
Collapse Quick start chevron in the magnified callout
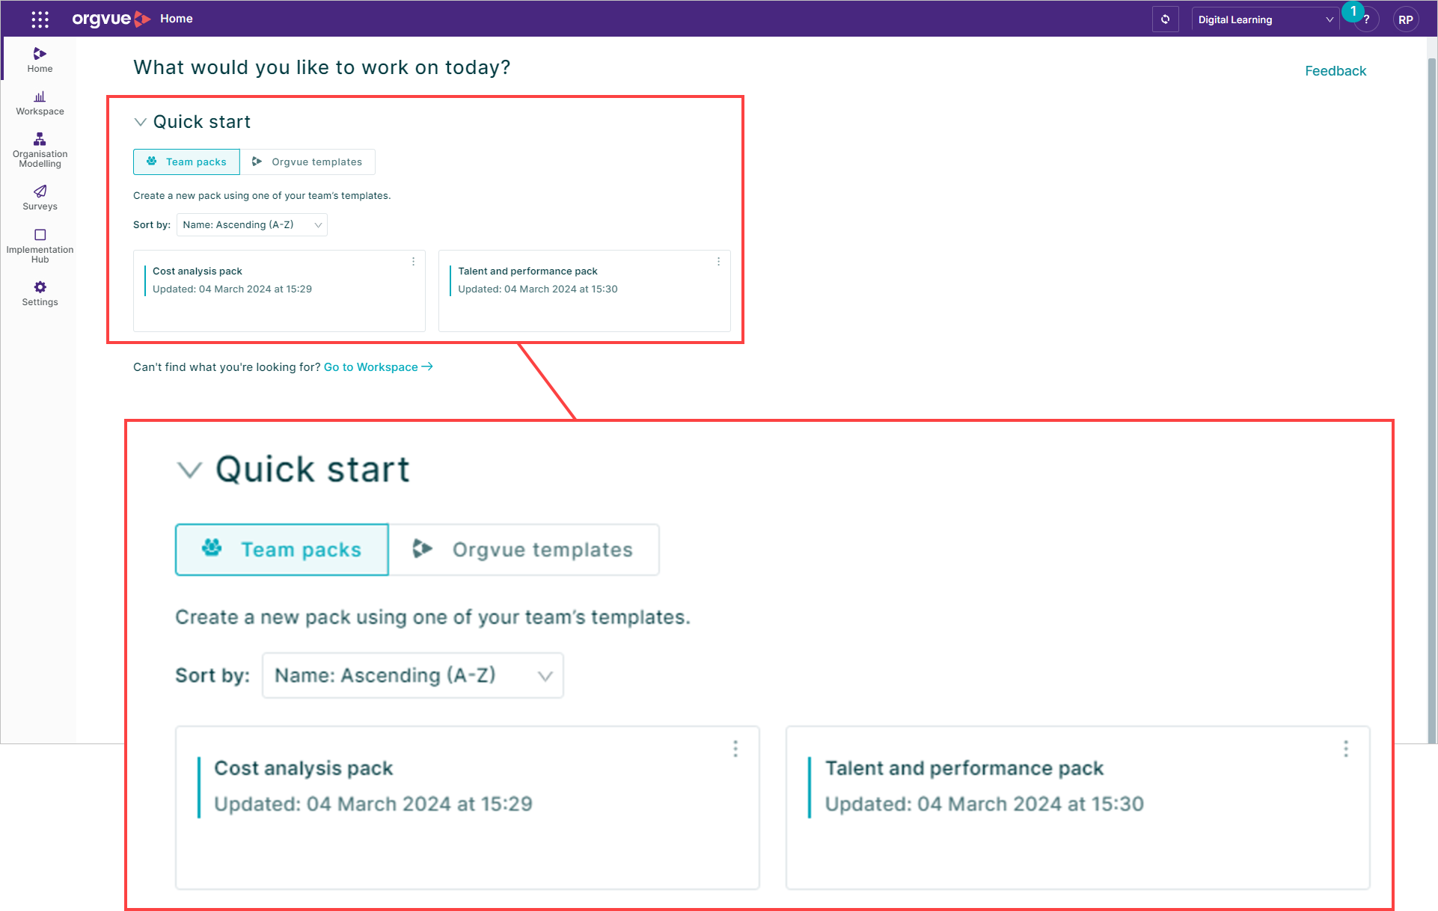click(189, 470)
